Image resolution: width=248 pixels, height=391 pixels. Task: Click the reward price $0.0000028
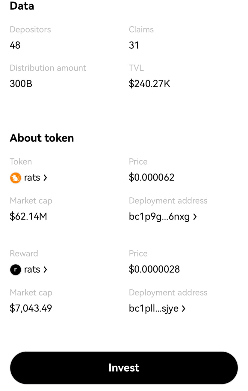click(x=154, y=269)
